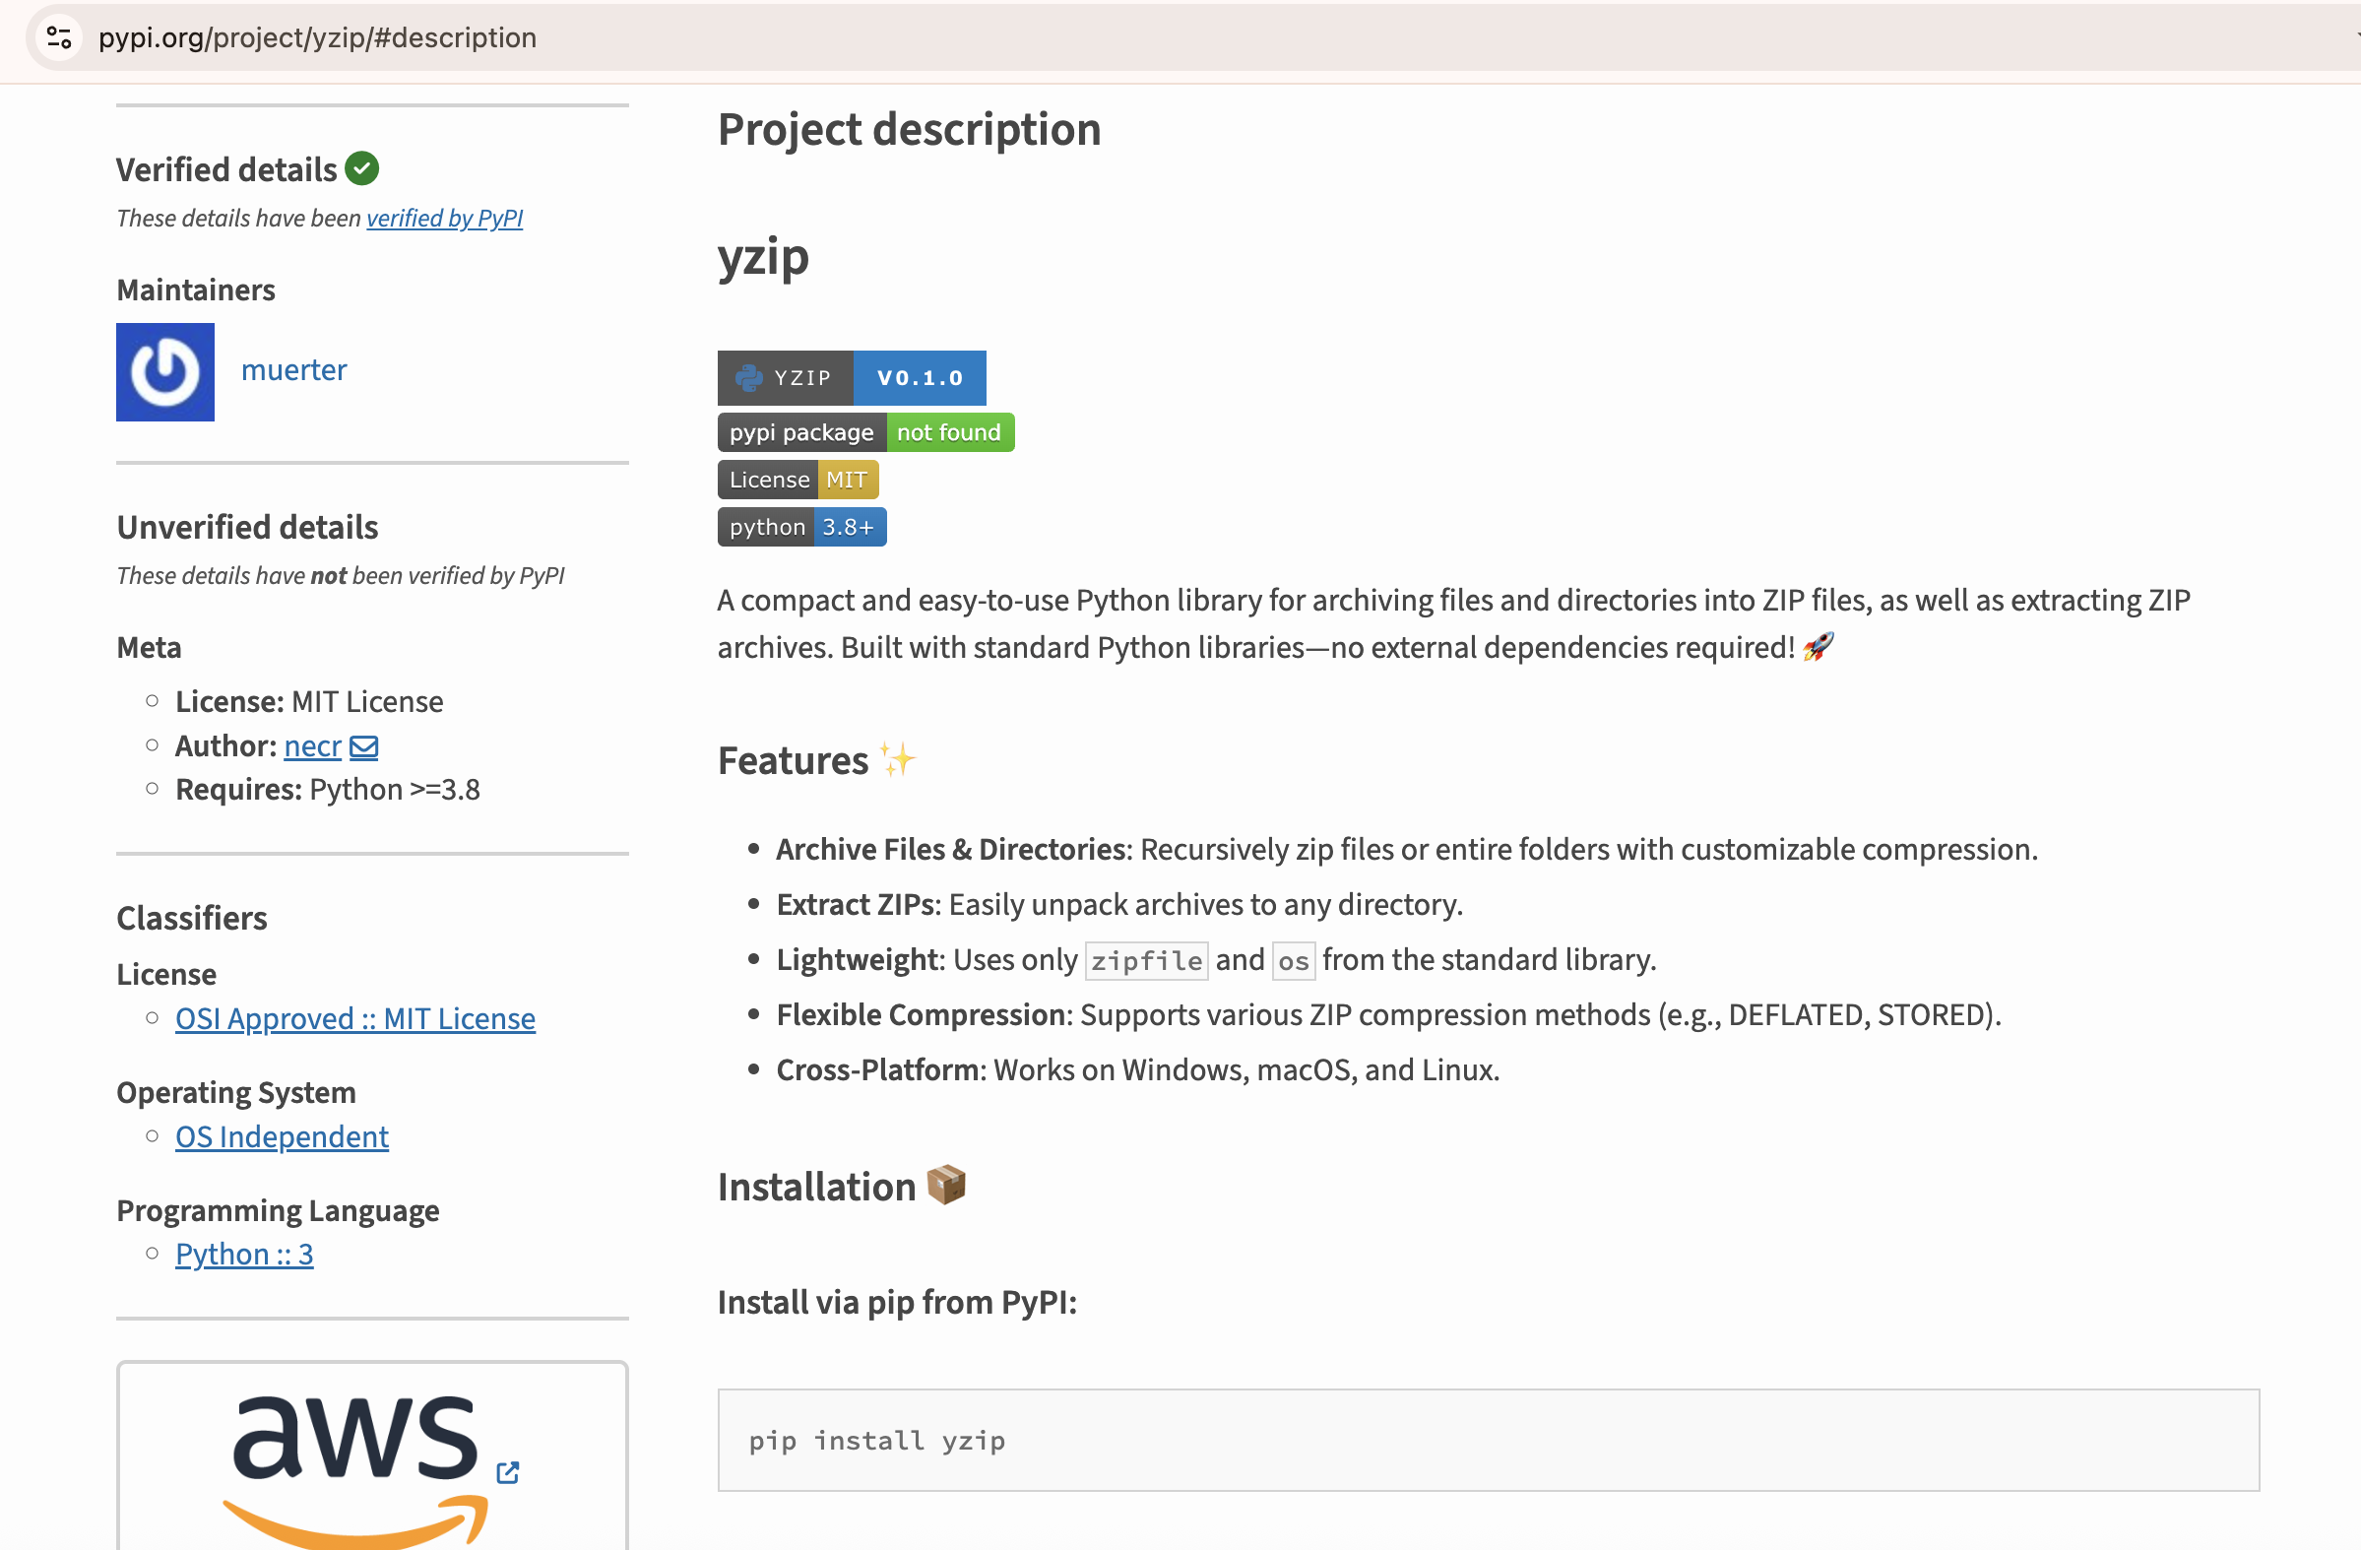This screenshot has width=2361, height=1550.
Task: Click the zipfile inline code text
Action: (x=1146, y=960)
